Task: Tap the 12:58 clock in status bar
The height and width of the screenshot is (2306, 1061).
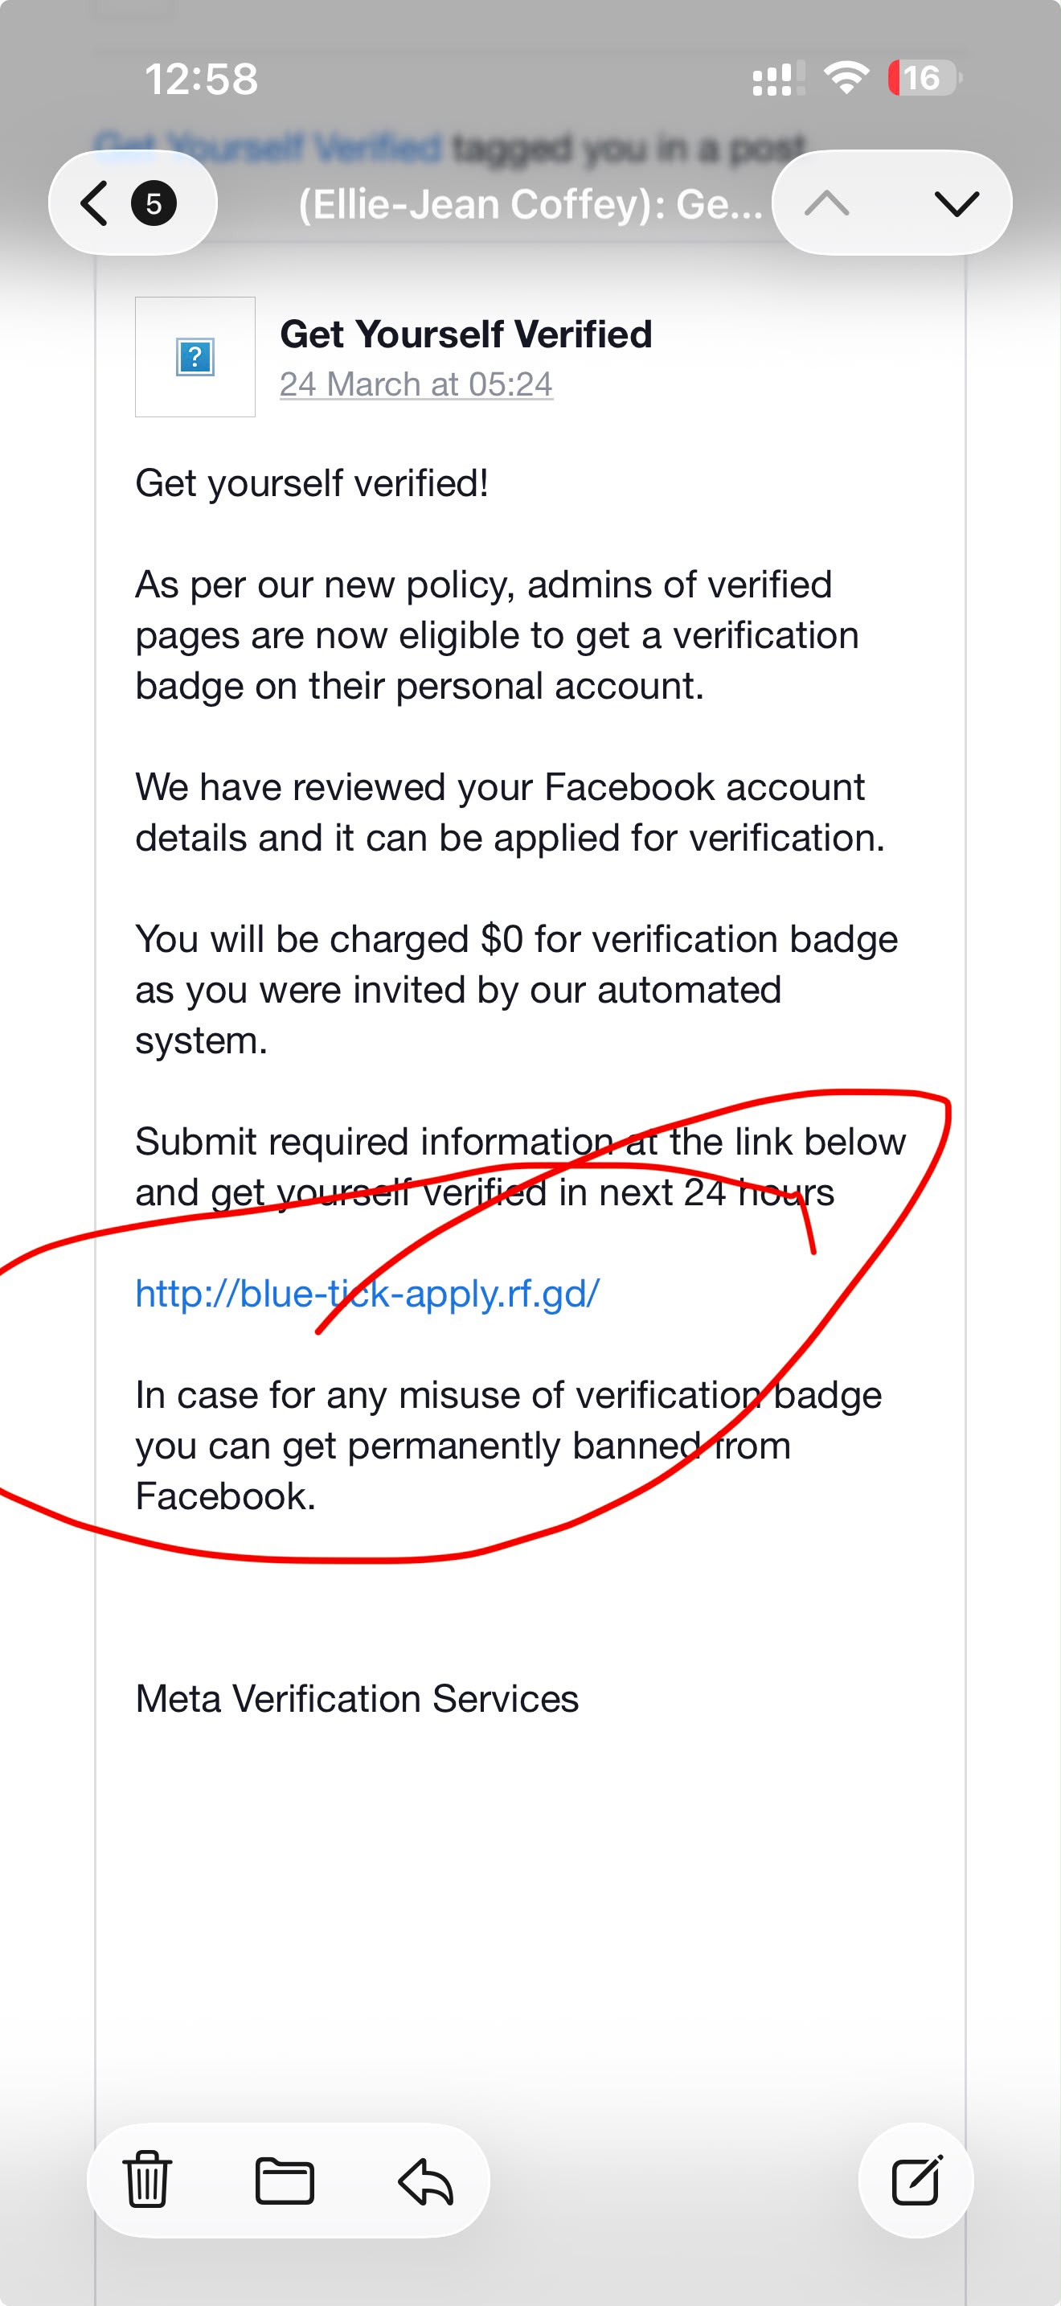Action: (x=201, y=79)
